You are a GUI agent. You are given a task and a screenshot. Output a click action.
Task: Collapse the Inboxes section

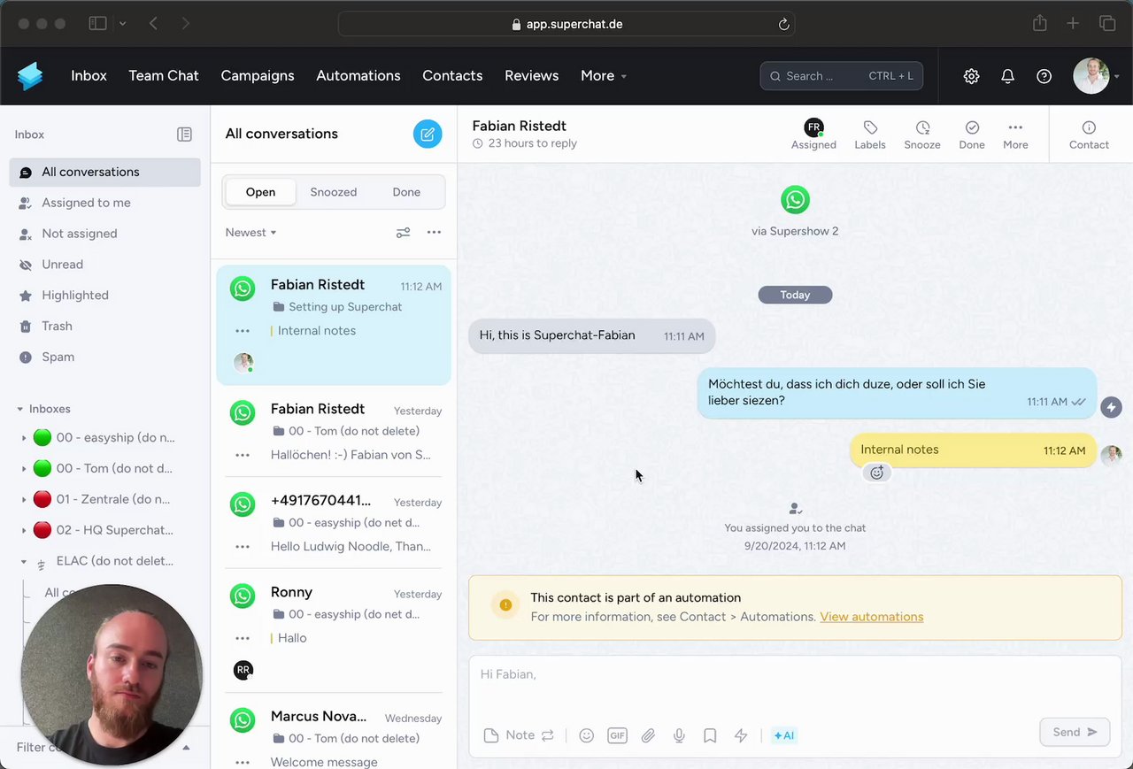pos(20,410)
